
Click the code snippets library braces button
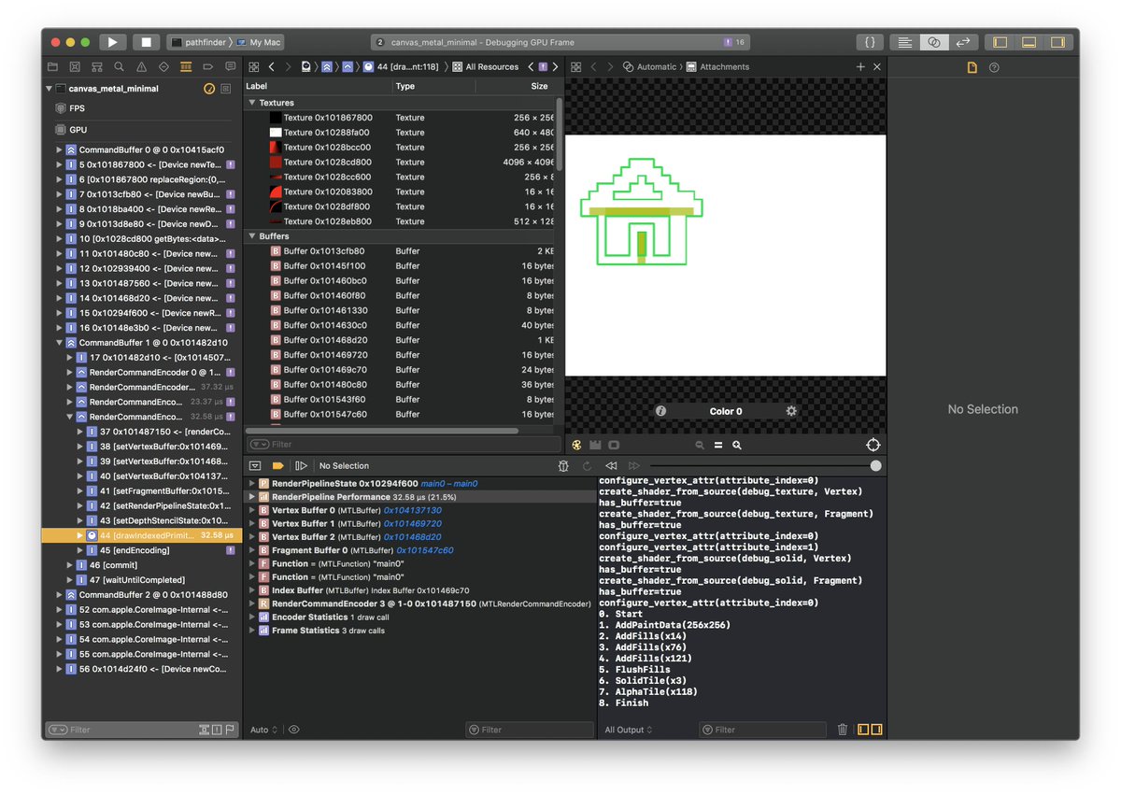pos(870,42)
